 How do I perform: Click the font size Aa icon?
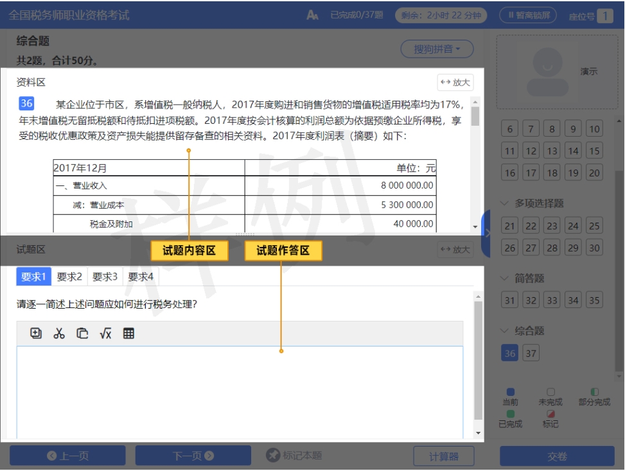pyautogui.click(x=312, y=15)
